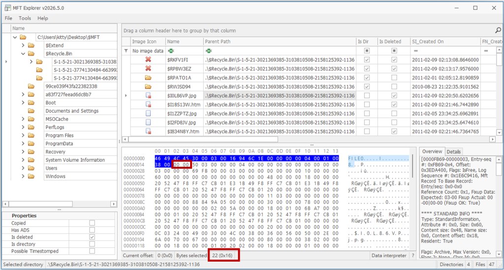504x270 pixels.
Task: Click the Overview panel vertical scrollbar thumb
Action: point(499,169)
